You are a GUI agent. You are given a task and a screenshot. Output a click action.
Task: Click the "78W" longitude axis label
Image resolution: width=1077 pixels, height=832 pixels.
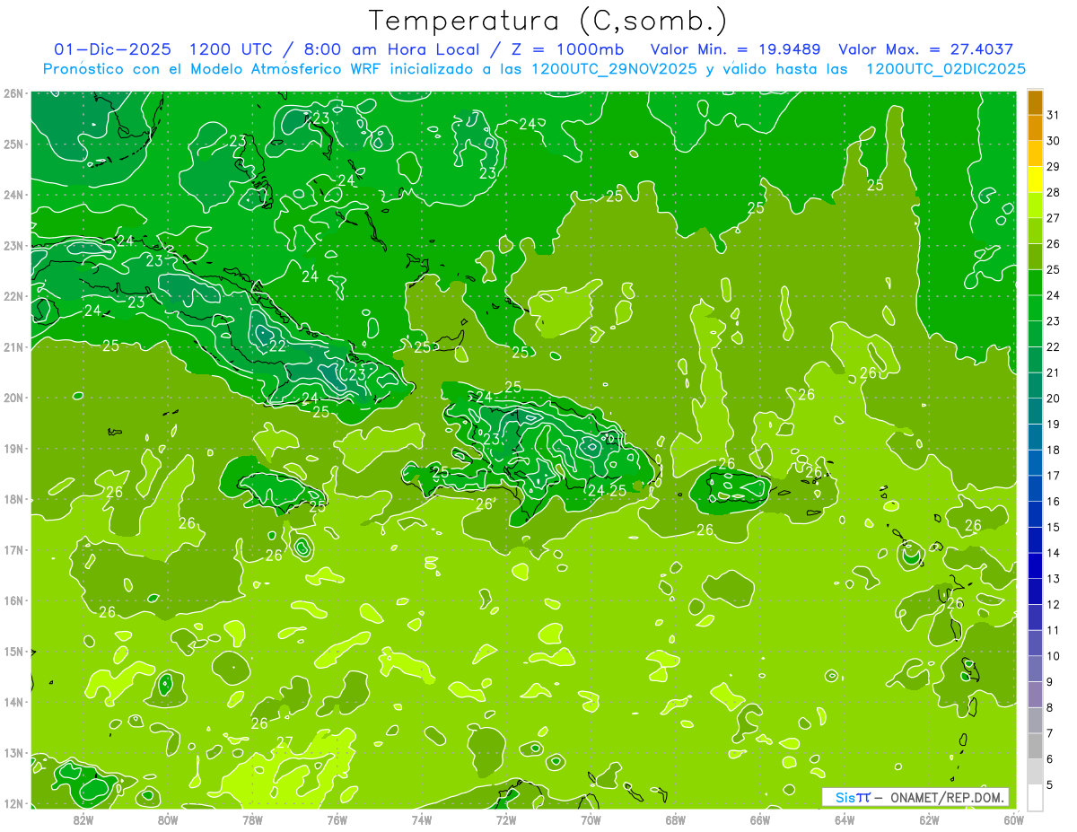pyautogui.click(x=252, y=819)
